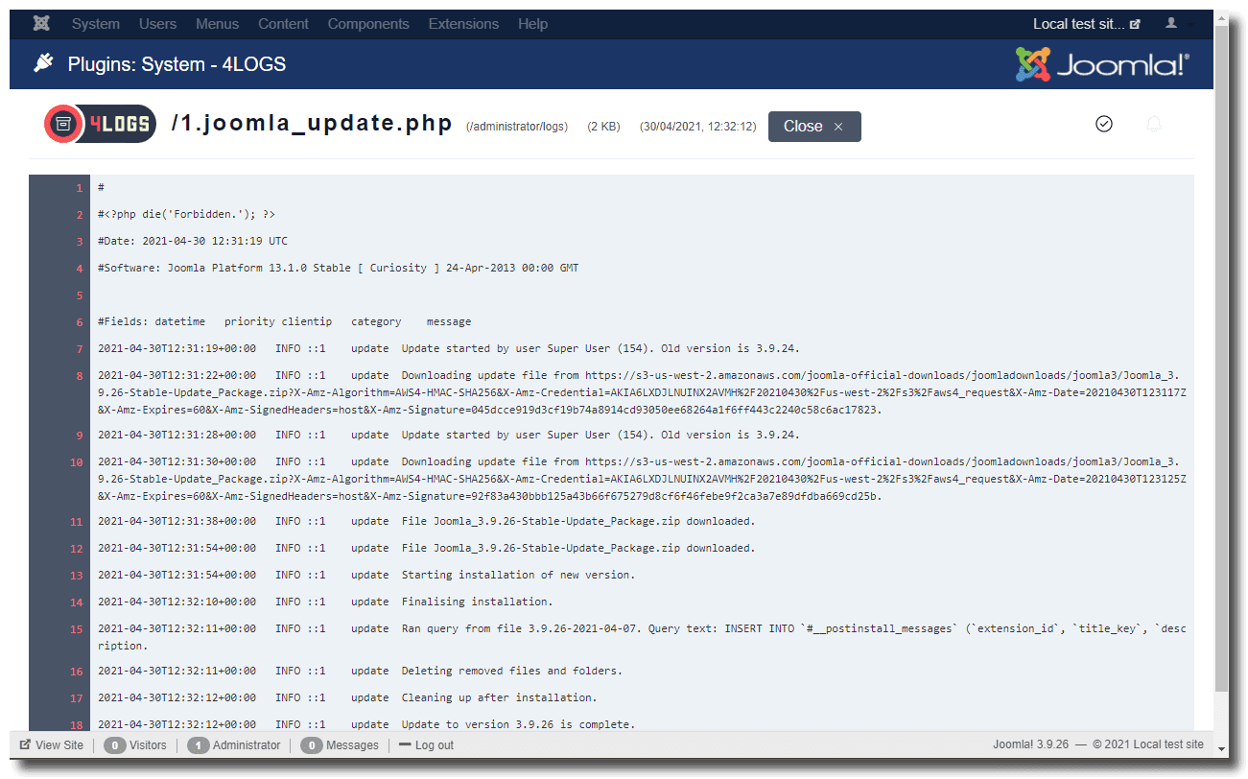Click the plug icon beside Plugins title

pos(43,64)
